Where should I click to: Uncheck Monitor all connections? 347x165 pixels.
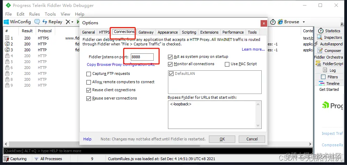tap(170, 64)
